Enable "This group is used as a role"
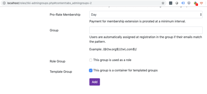 (91, 60)
